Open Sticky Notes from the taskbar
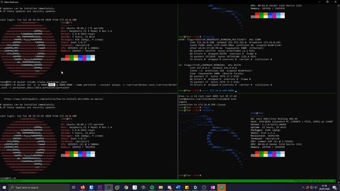Screen dimensions: 340x191 (186, 187)
